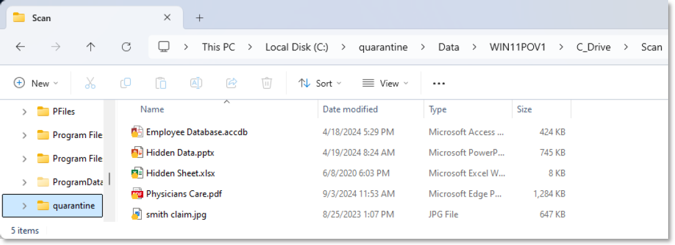Select WIN11POV1 in the address breadcrumb
Image resolution: width=675 pixels, height=245 pixels.
click(518, 47)
